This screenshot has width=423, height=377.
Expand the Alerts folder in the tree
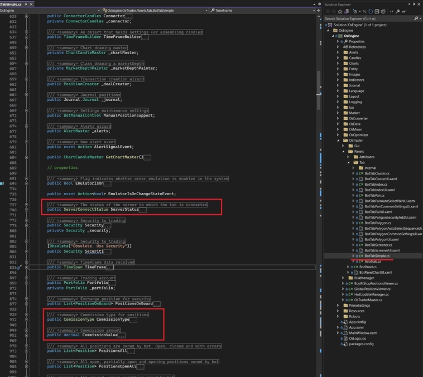[x=338, y=52]
